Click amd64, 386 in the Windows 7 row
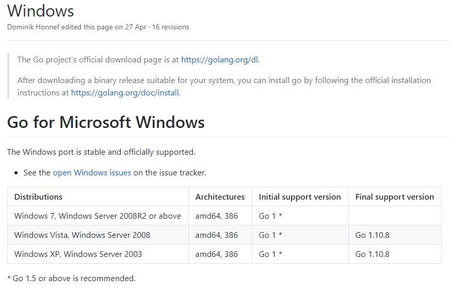This screenshot has height=293, width=450. pyautogui.click(x=216, y=216)
